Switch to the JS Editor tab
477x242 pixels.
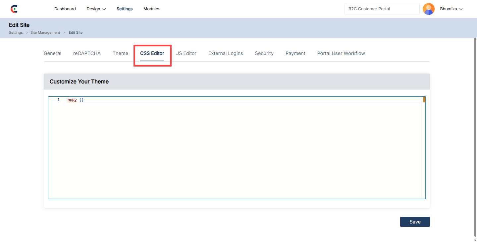click(186, 53)
